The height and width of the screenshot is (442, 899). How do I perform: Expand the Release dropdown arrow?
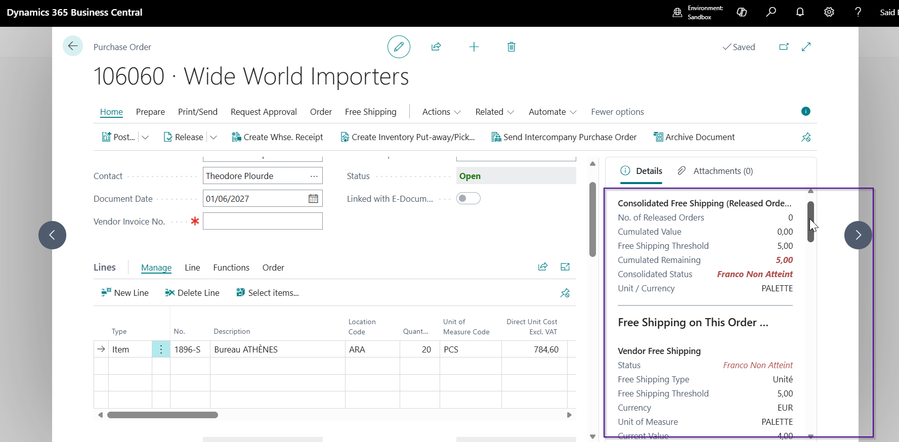click(213, 137)
